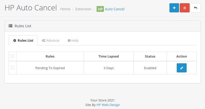Click the list icon in panel heading
The width and height of the screenshot is (205, 109).
point(11,26)
